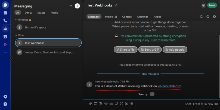
Task: Open the Calendar icon in left sidebar
Action: pos(5,13)
